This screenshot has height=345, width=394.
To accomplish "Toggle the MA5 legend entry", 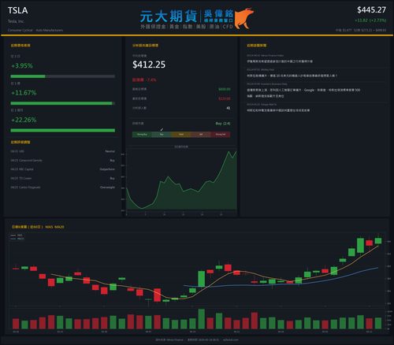I will (x=17, y=236).
